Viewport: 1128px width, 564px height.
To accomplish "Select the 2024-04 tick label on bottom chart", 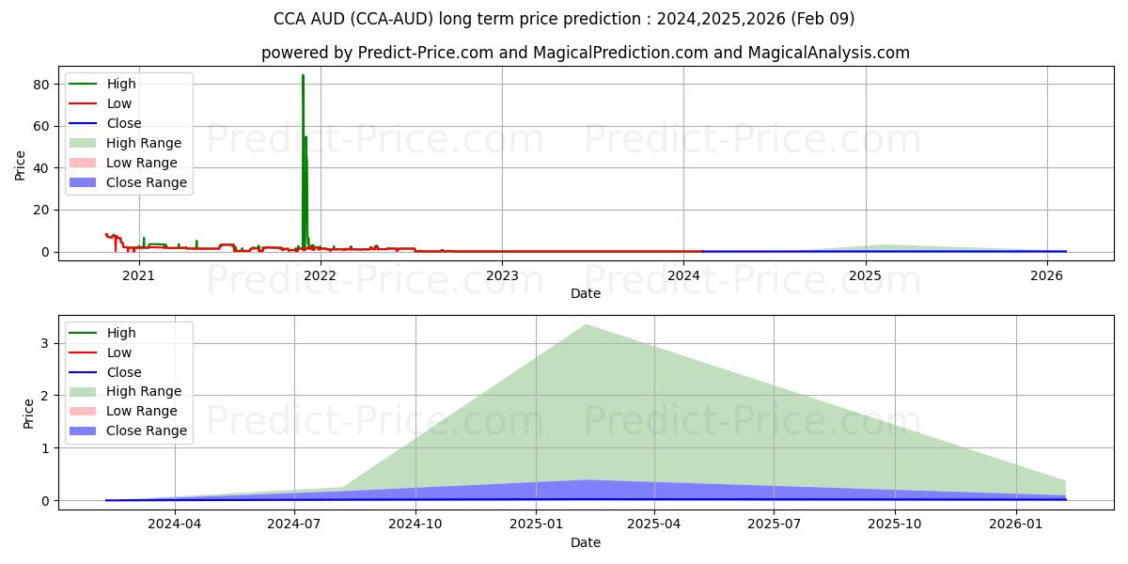I will 175,524.
